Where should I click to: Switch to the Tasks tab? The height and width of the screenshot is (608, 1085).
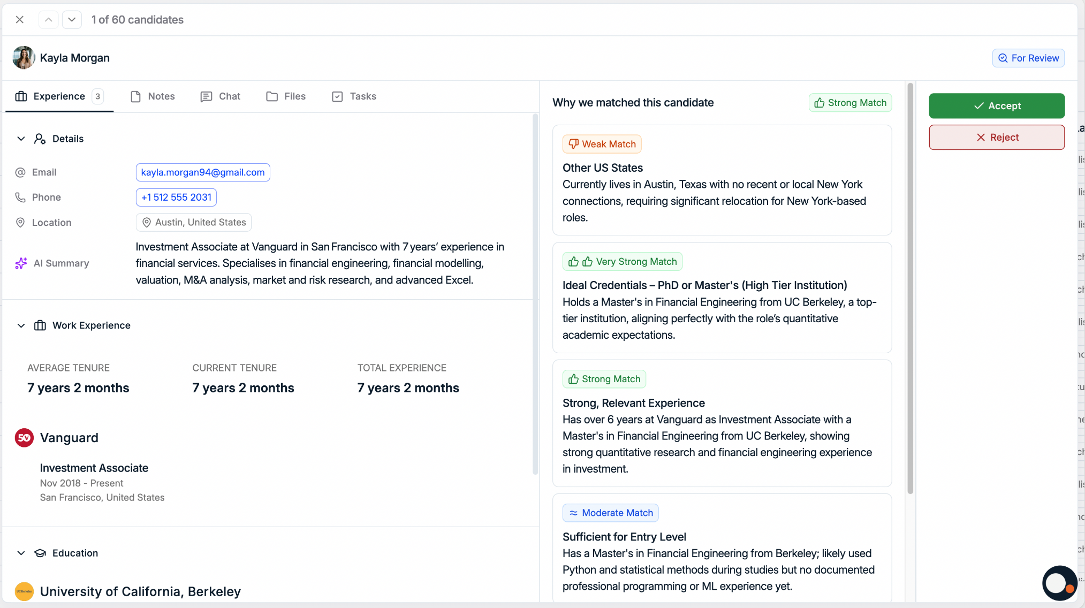click(354, 96)
